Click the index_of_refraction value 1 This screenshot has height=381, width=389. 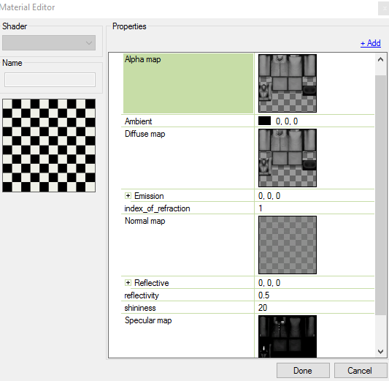[261, 208]
